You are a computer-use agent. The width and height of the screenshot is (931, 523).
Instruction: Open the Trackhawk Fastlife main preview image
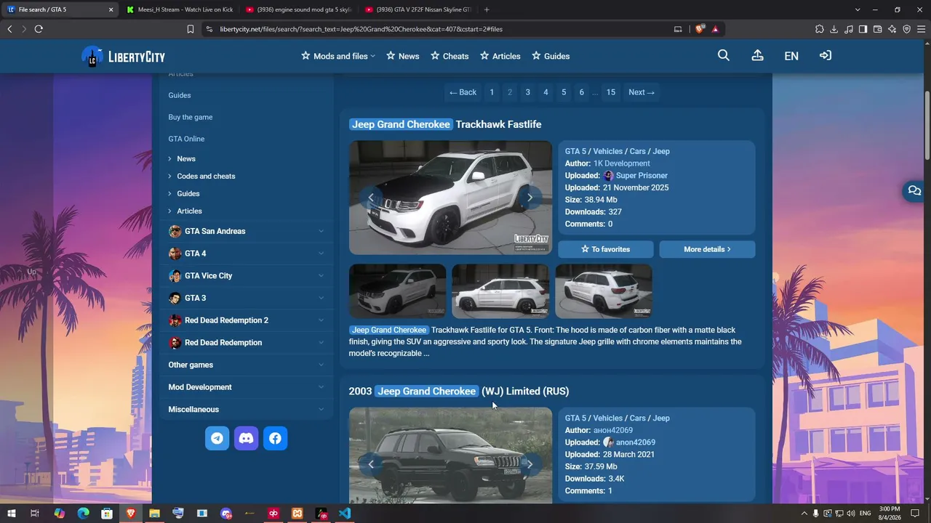click(x=450, y=198)
